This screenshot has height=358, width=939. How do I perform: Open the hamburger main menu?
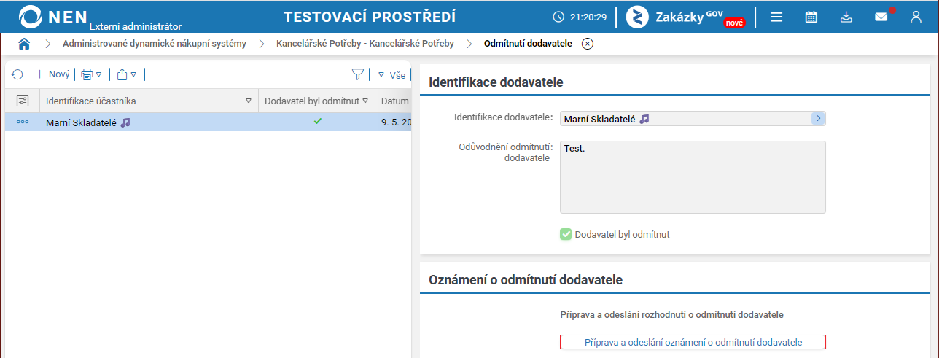point(776,17)
